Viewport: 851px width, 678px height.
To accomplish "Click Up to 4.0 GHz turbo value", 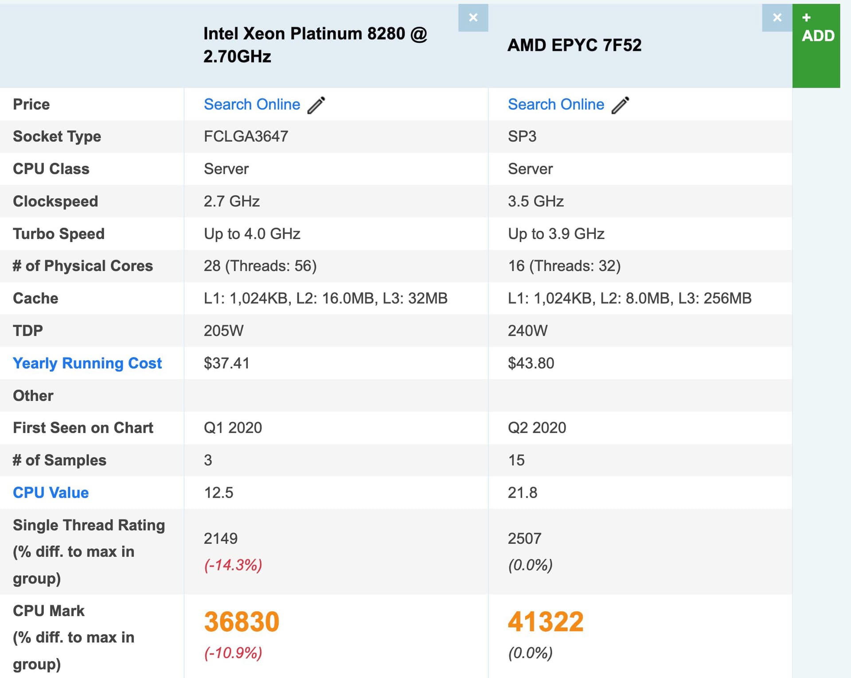I will tap(252, 234).
